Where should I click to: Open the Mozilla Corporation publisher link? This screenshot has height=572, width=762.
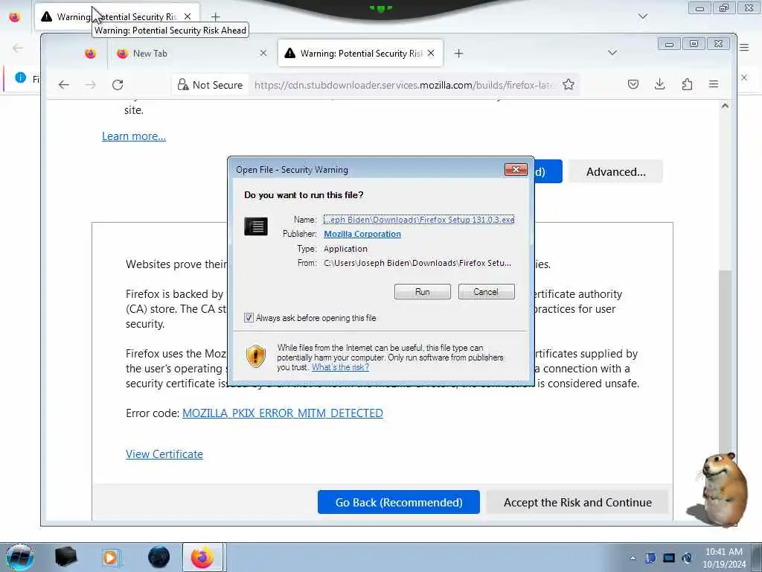[362, 234]
